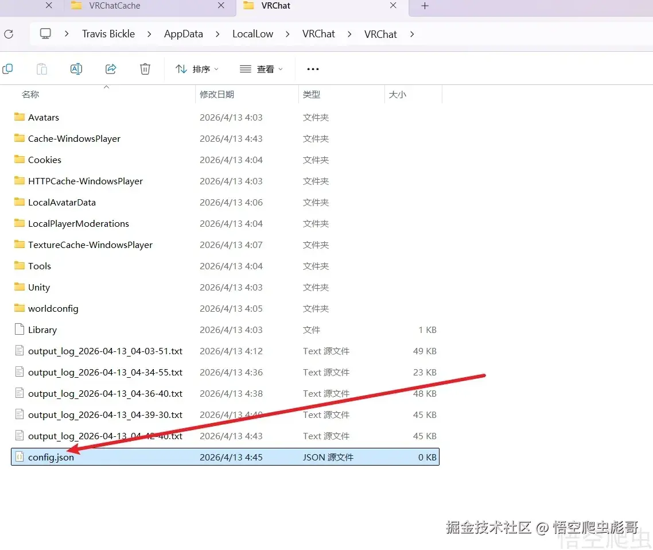Click the Cache-WindowsPlayer folder icon
The height and width of the screenshot is (550, 653).
pyautogui.click(x=19, y=138)
